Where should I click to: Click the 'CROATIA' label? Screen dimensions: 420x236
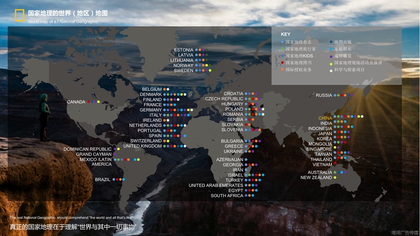click(233, 94)
